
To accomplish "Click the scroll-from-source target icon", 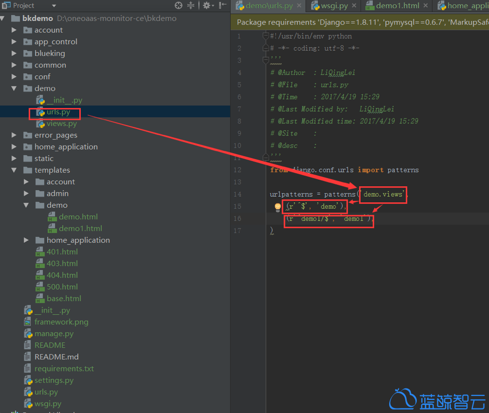I will tap(179, 6).
